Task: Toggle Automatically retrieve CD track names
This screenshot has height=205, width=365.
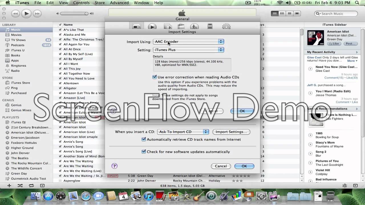Action: (x=144, y=140)
